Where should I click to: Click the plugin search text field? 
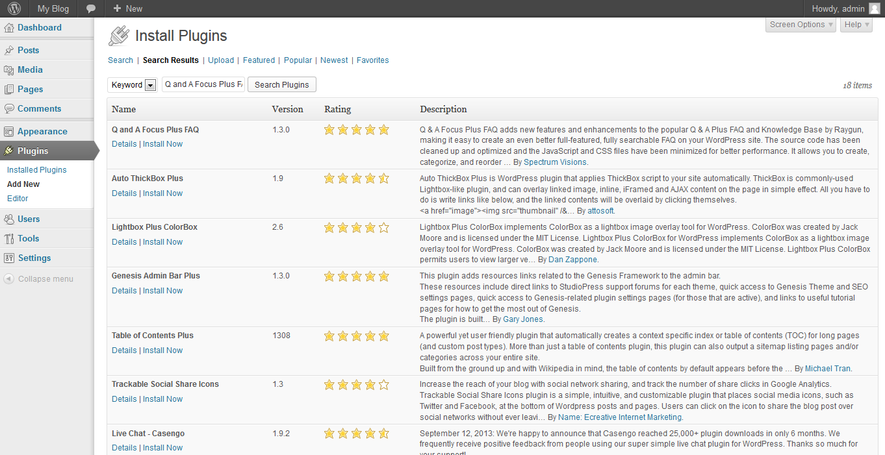203,84
